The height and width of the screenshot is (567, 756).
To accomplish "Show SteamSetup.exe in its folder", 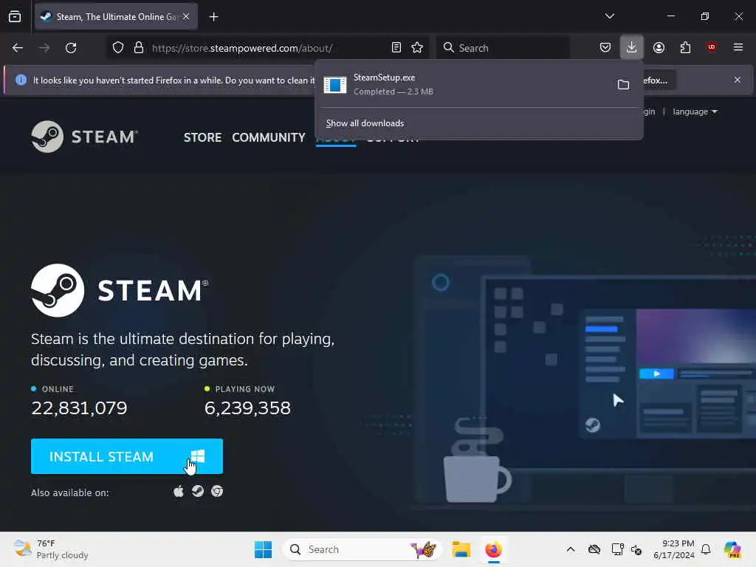I will [623, 85].
